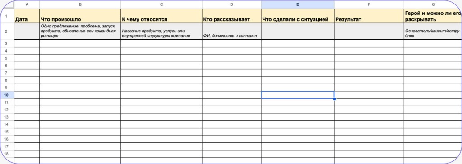Click the 'Результат' header cell

point(369,16)
